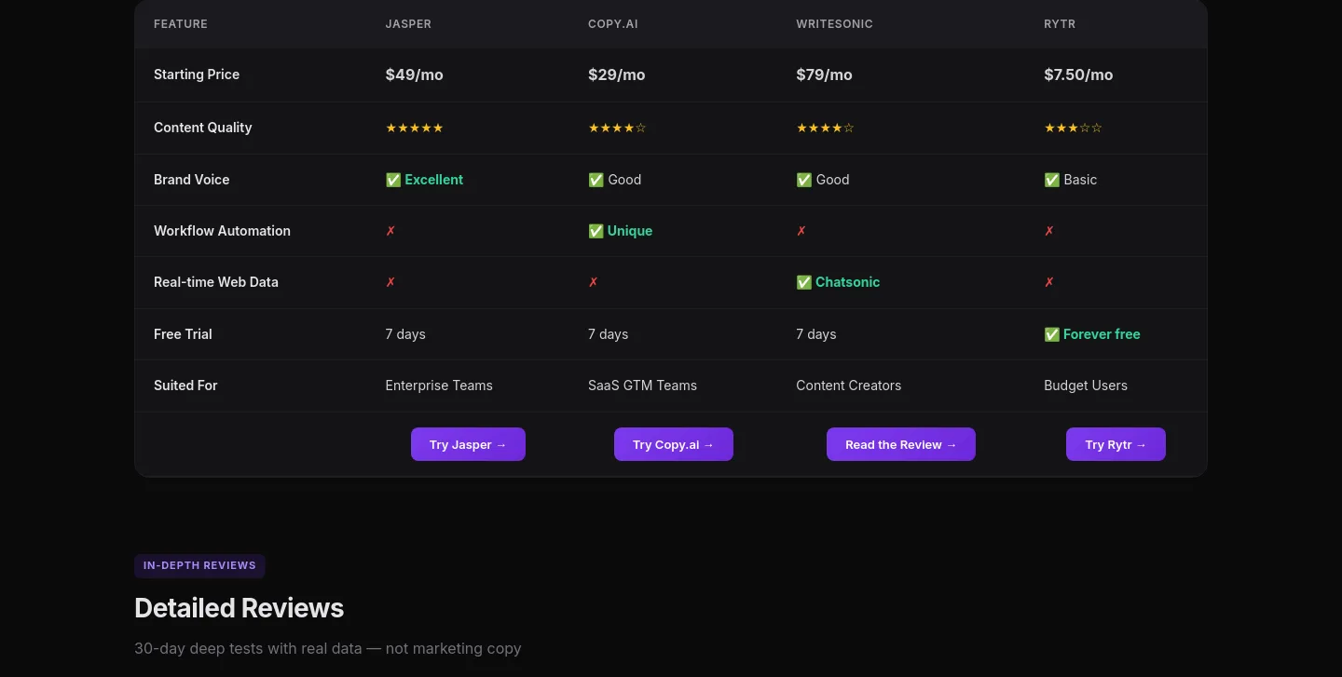The image size is (1342, 677).
Task: Follow the Try Copy.ai button
Action: (x=674, y=444)
